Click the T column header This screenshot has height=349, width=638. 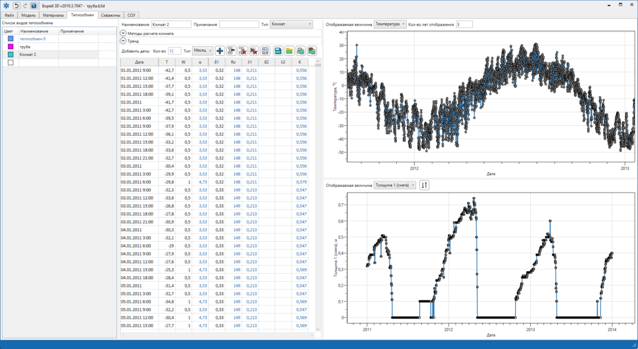click(x=167, y=62)
